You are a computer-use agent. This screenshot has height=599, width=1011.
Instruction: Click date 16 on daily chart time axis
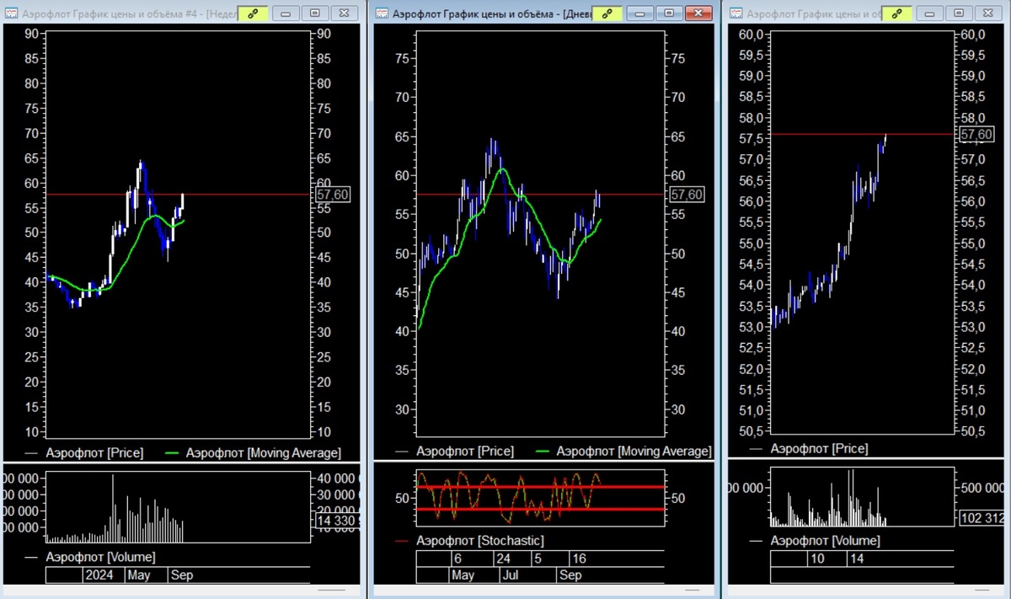(578, 559)
